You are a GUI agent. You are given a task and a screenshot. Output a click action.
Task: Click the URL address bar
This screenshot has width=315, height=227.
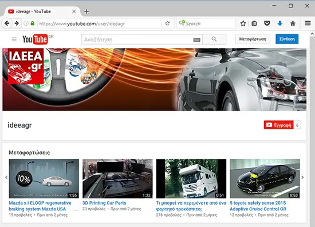(100, 24)
